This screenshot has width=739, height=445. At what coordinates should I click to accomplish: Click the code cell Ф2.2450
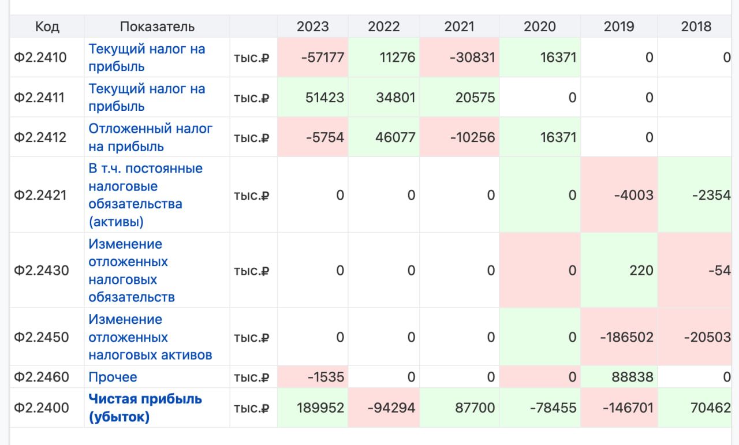tap(41, 337)
